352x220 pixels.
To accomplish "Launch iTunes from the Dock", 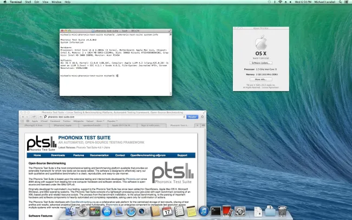I will click(204, 211).
